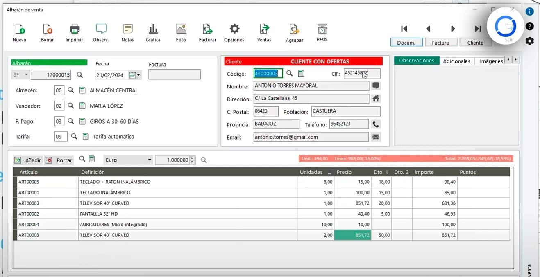This screenshot has width=540, height=277.
Task: Send email via envelope icon
Action: [x=376, y=137]
